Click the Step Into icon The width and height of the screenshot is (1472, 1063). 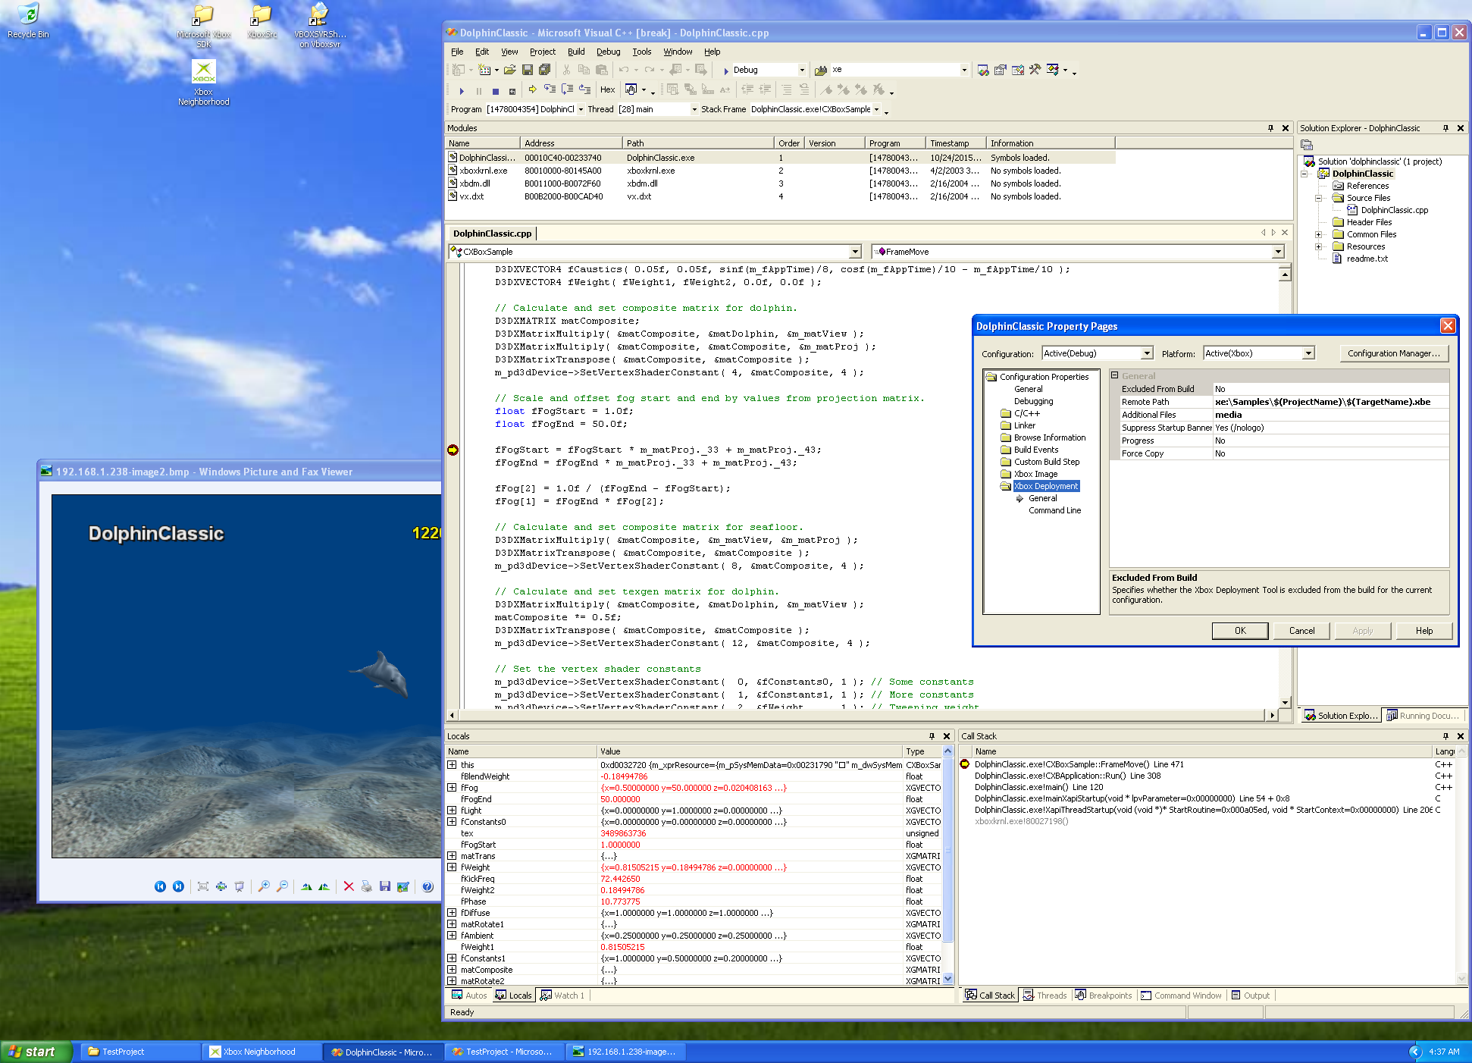(x=550, y=89)
